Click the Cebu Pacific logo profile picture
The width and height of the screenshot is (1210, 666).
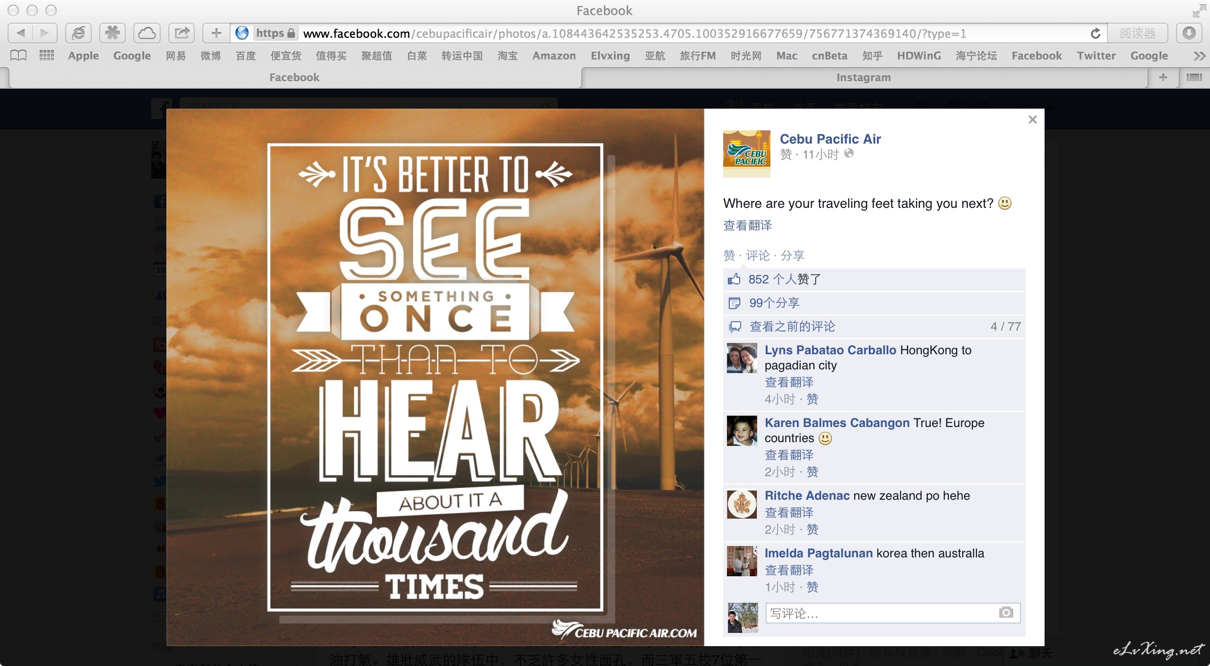click(x=746, y=154)
